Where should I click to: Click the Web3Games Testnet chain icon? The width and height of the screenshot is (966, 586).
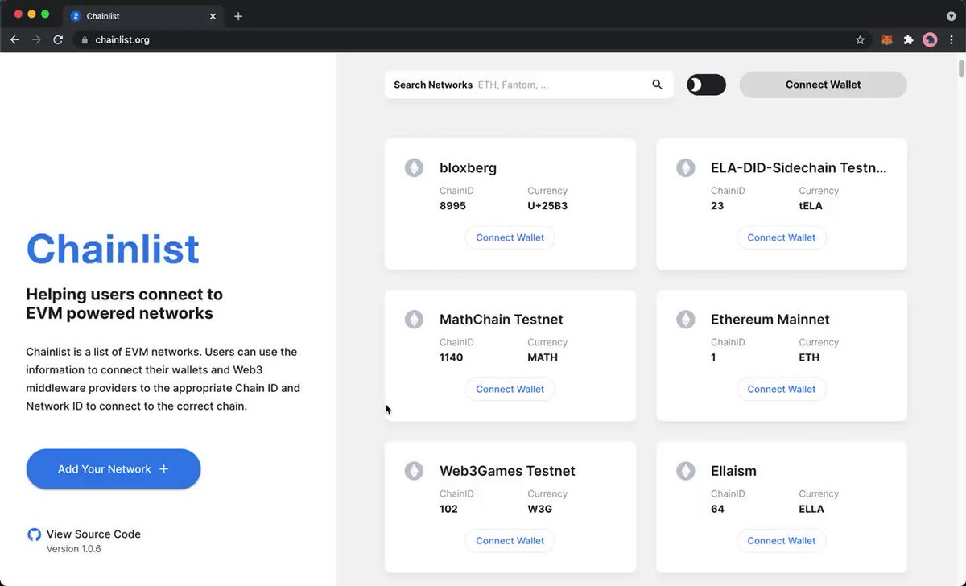414,471
